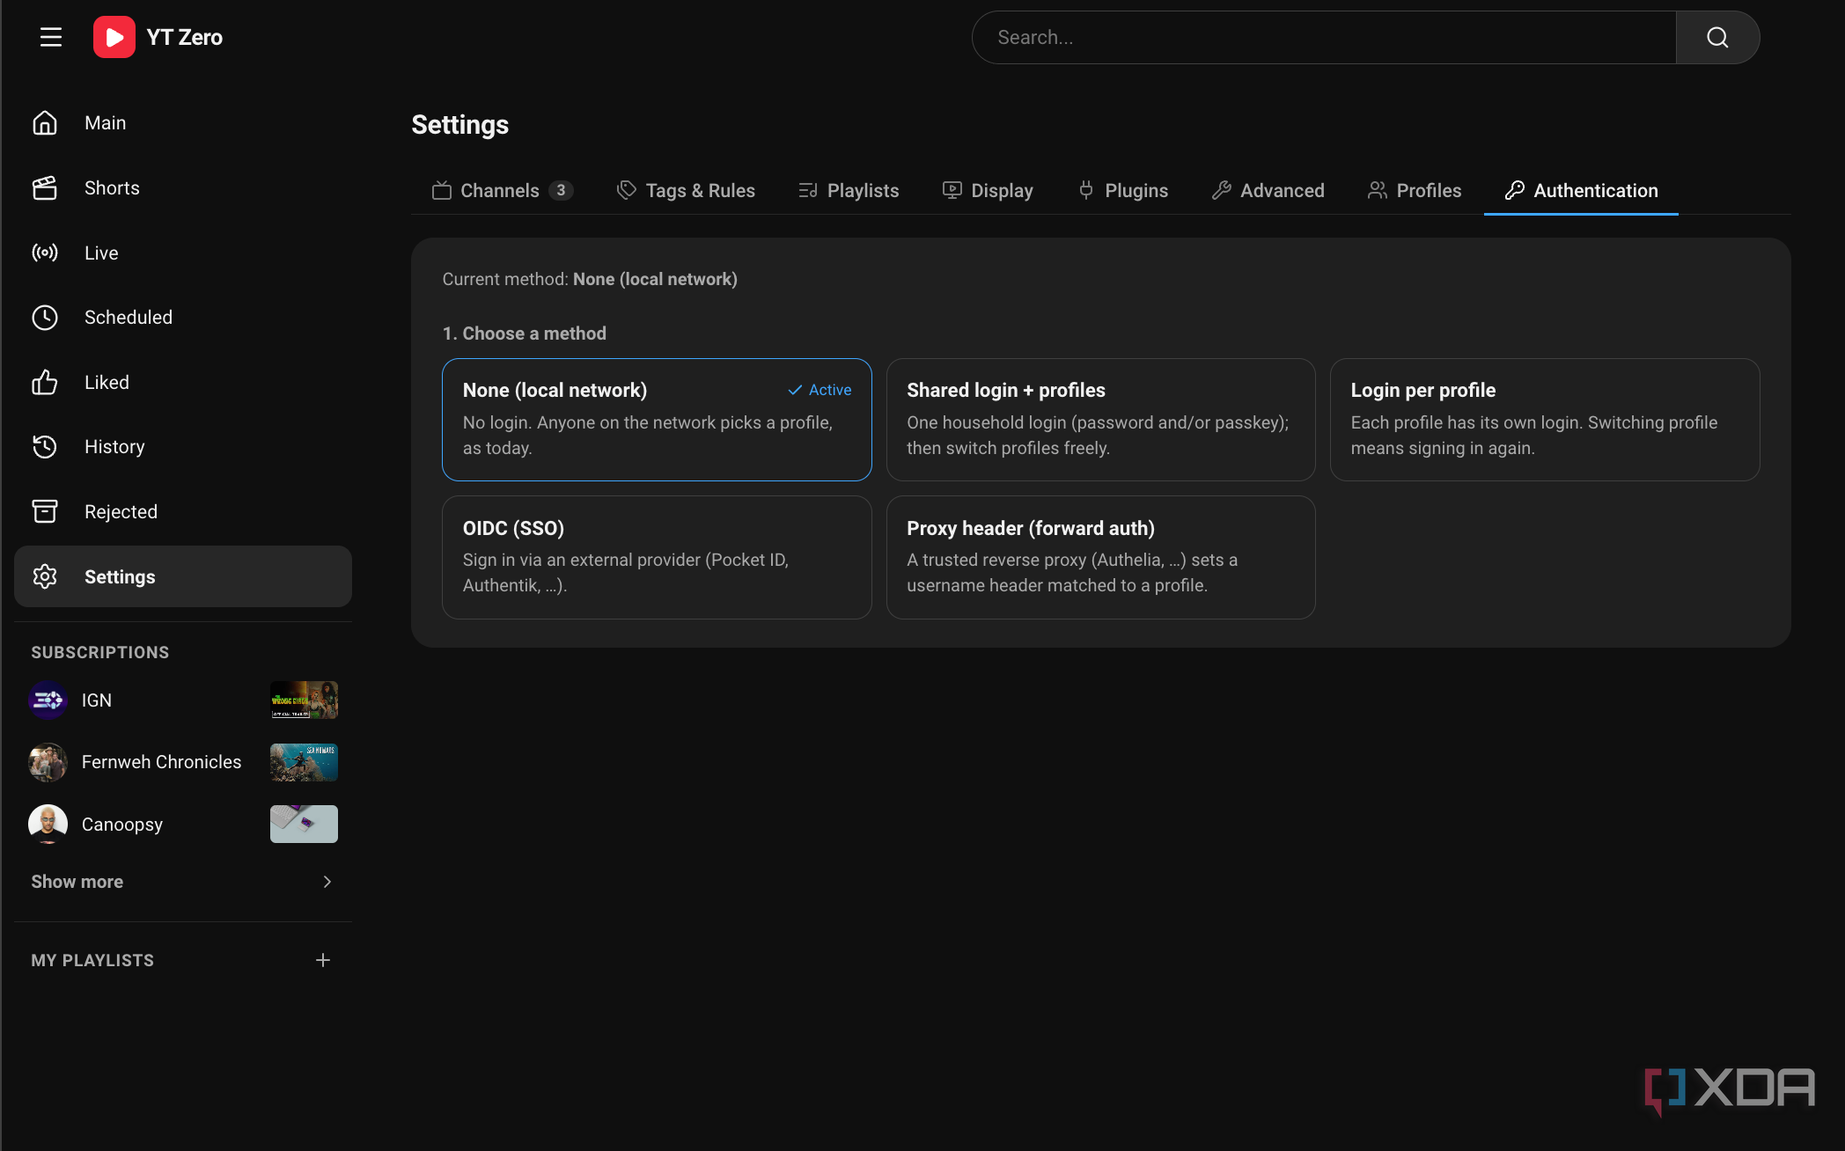The height and width of the screenshot is (1151, 1845).
Task: Click the search magnifier button
Action: [x=1717, y=37]
